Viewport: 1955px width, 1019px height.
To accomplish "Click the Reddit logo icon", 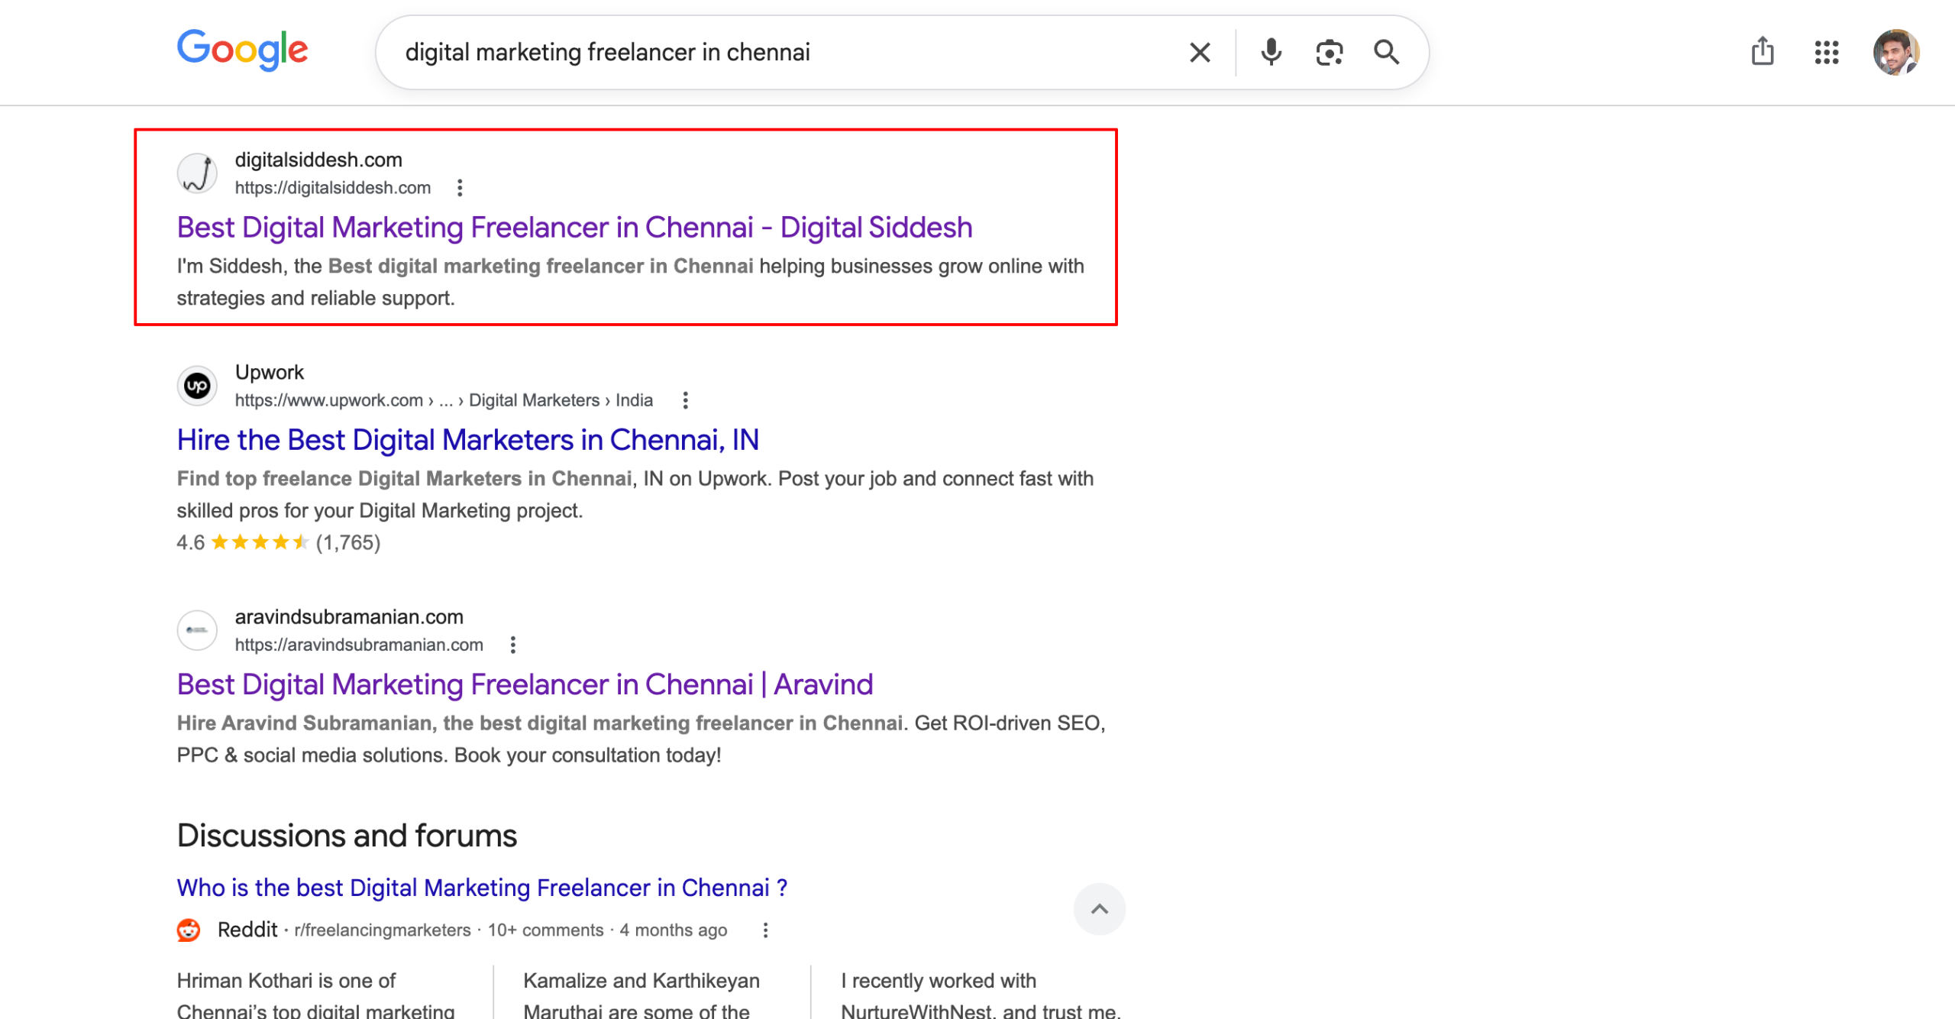I will coord(189,930).
